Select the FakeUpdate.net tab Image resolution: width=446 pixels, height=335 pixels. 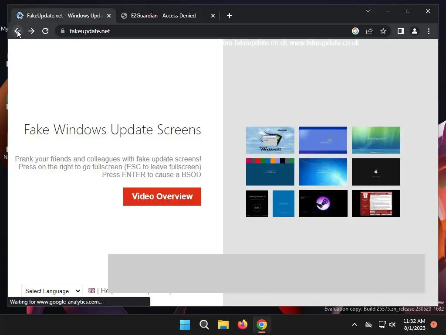64,16
